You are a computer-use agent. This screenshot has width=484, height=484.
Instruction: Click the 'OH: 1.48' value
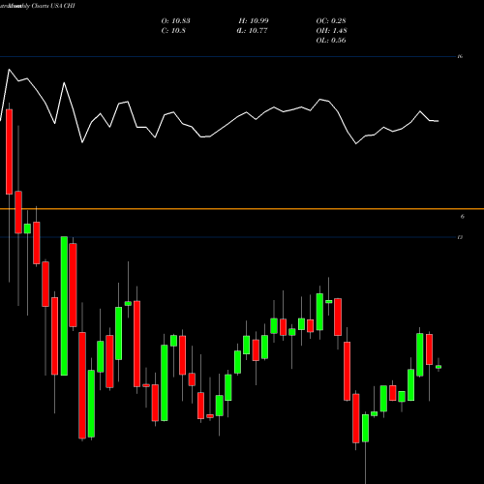click(x=331, y=31)
